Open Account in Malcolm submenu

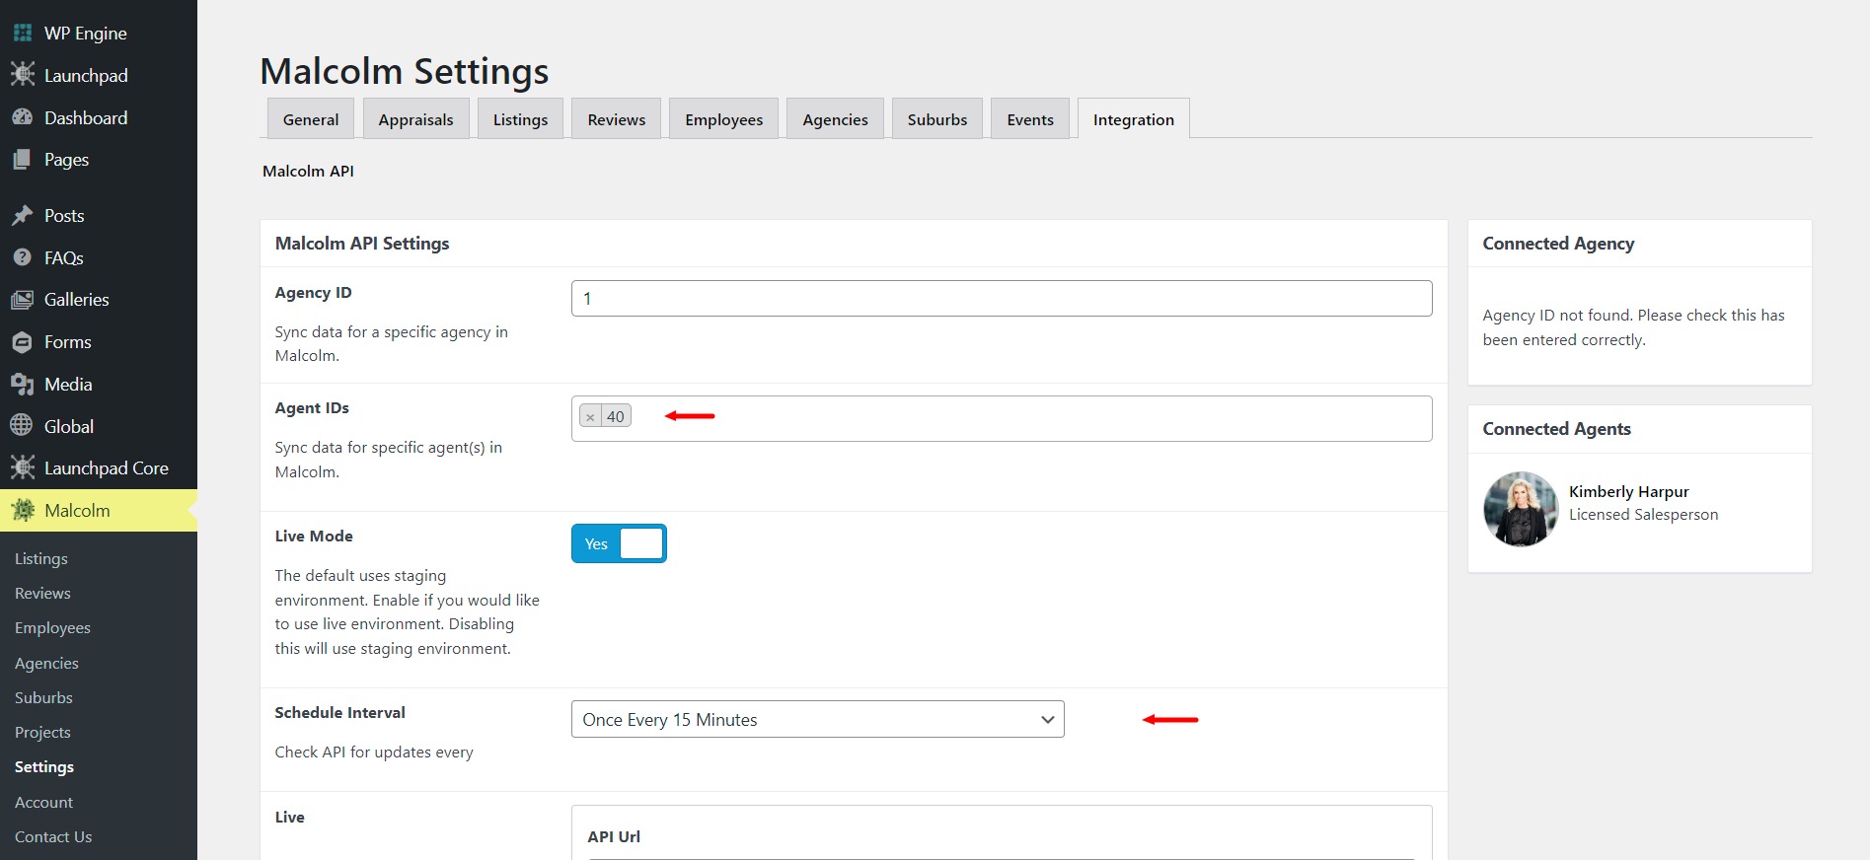coord(43,802)
